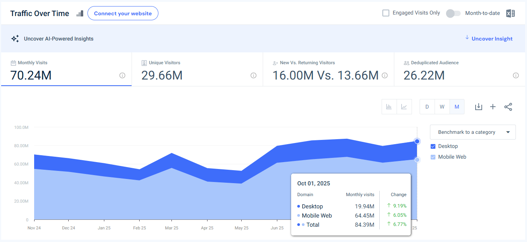This screenshot has height=242, width=527.
Task: Open the compare icon beside Traffic Over Time
Action: (80, 13)
